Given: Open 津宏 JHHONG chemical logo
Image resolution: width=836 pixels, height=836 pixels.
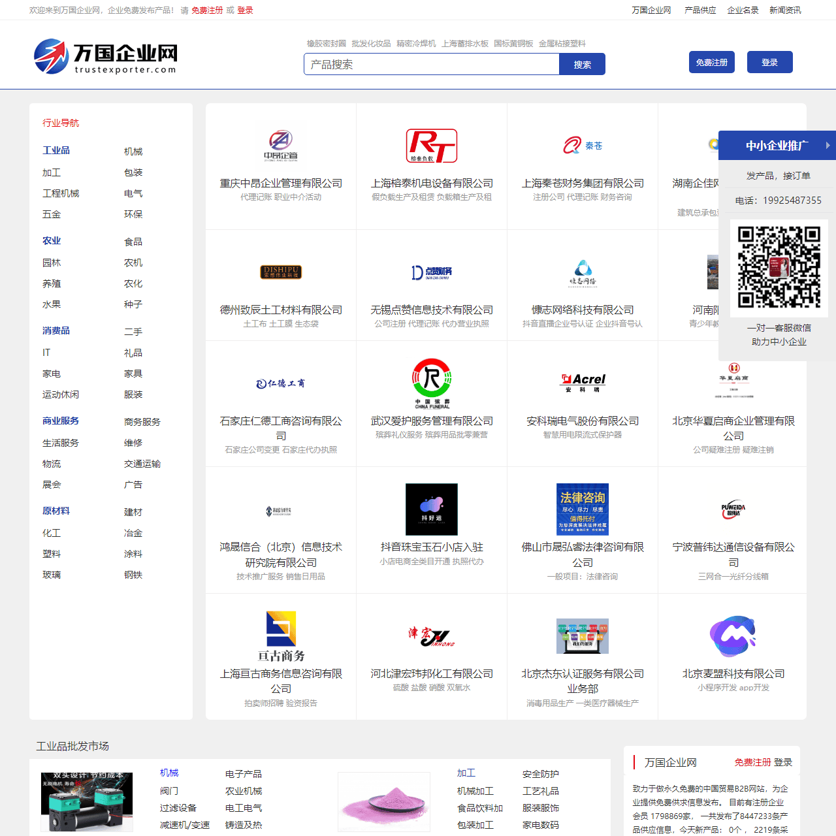Looking at the screenshot, I should [432, 636].
